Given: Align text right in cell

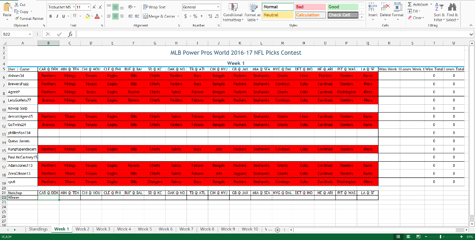Looking at the screenshot, I should (x=122, y=16).
